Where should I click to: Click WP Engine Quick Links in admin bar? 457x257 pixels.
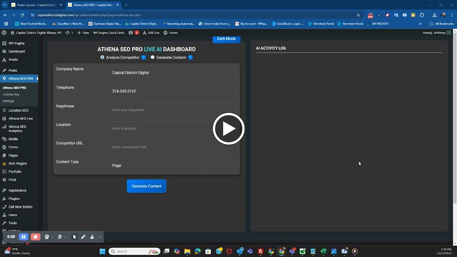point(108,33)
